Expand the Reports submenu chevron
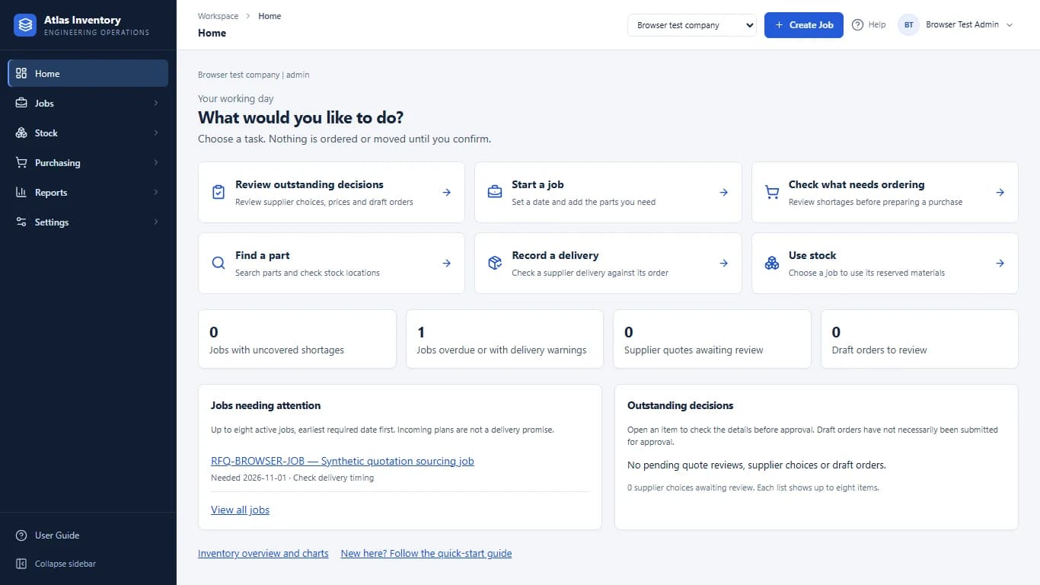The height and width of the screenshot is (585, 1040). pos(156,193)
